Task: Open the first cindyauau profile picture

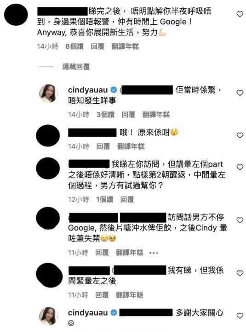Action: (48, 93)
